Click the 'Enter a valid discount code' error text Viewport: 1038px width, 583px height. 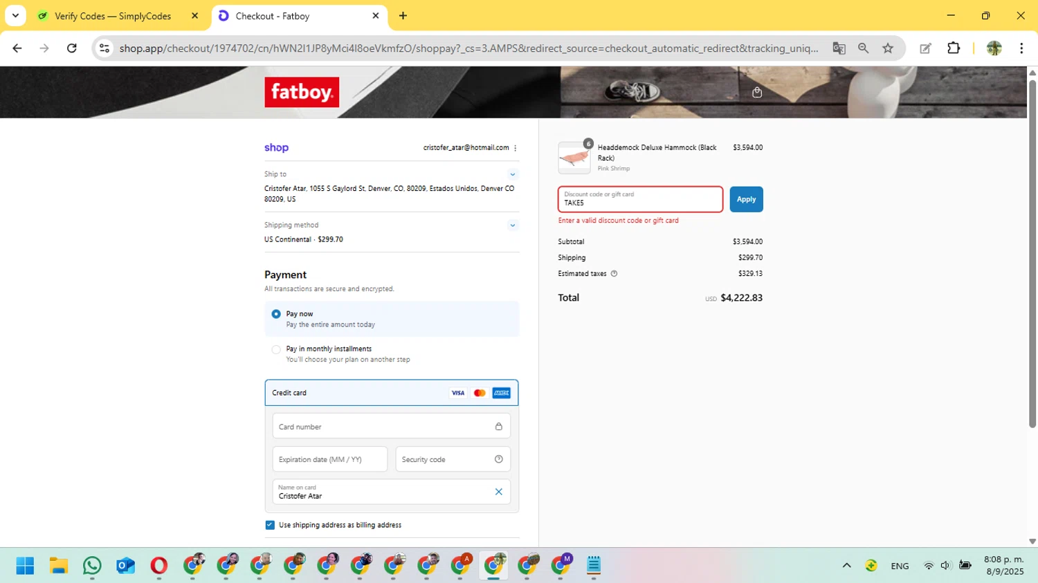619,221
